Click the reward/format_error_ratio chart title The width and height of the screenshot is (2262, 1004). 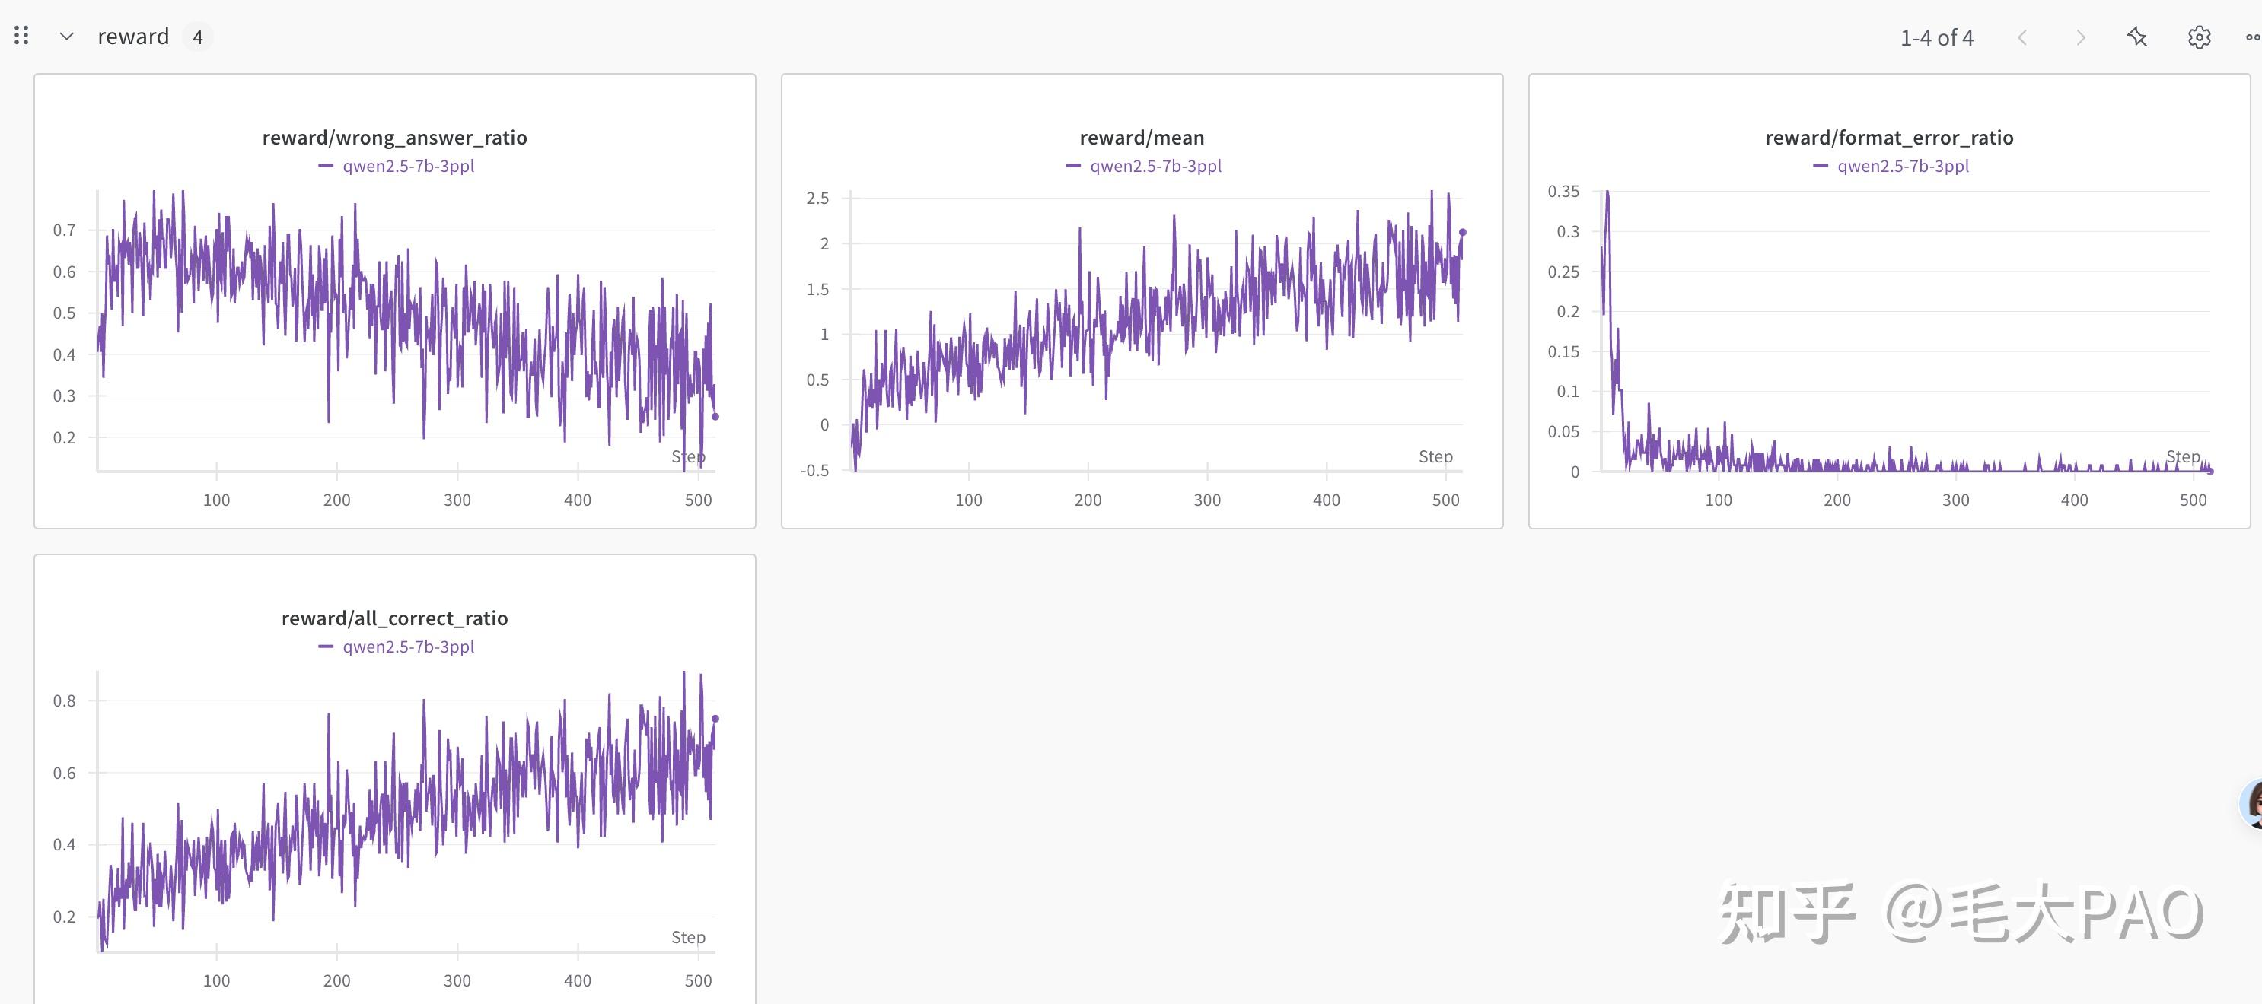point(1889,138)
